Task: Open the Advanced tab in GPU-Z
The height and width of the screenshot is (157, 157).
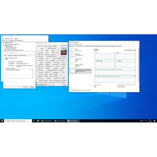Action: (x=50, y=46)
